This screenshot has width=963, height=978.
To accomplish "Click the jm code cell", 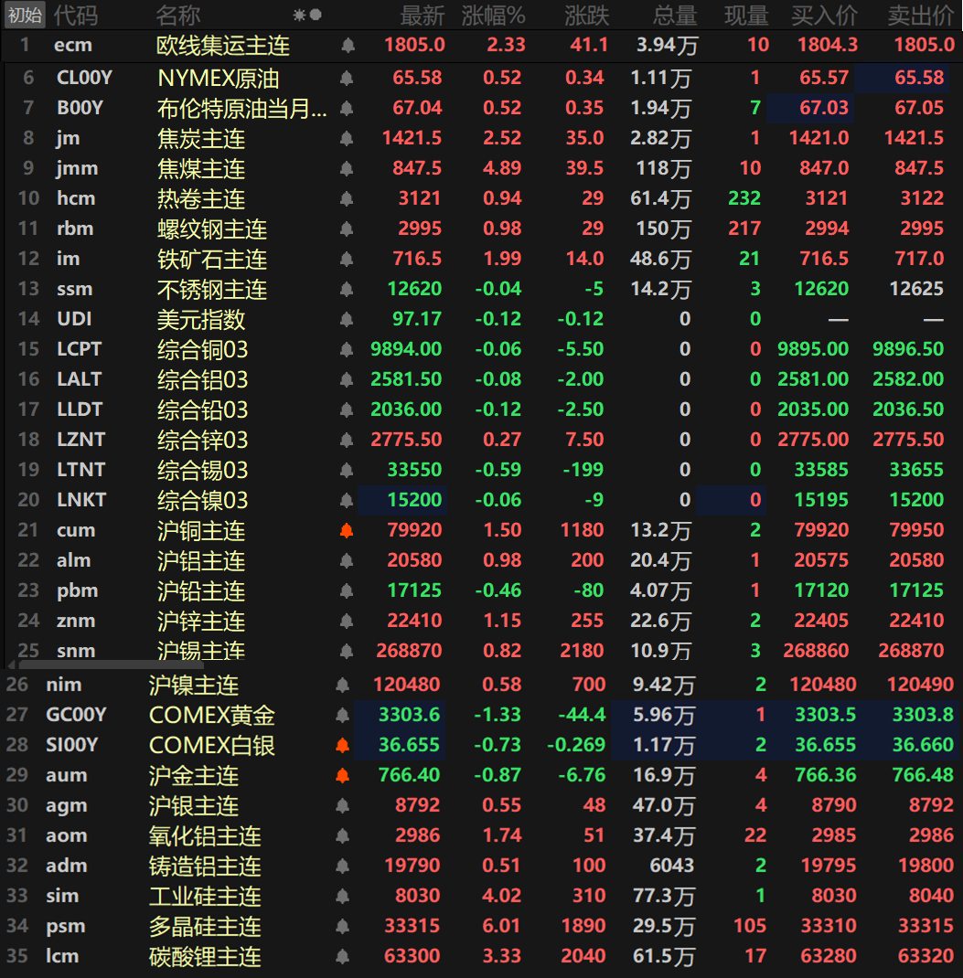I will pos(68,138).
